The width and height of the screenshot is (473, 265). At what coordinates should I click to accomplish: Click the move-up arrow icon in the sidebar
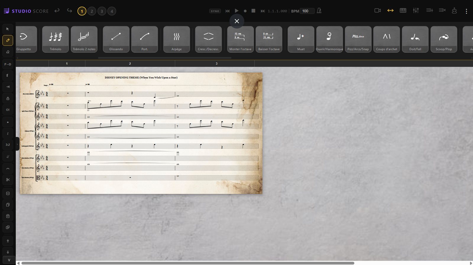pyautogui.click(x=8, y=241)
